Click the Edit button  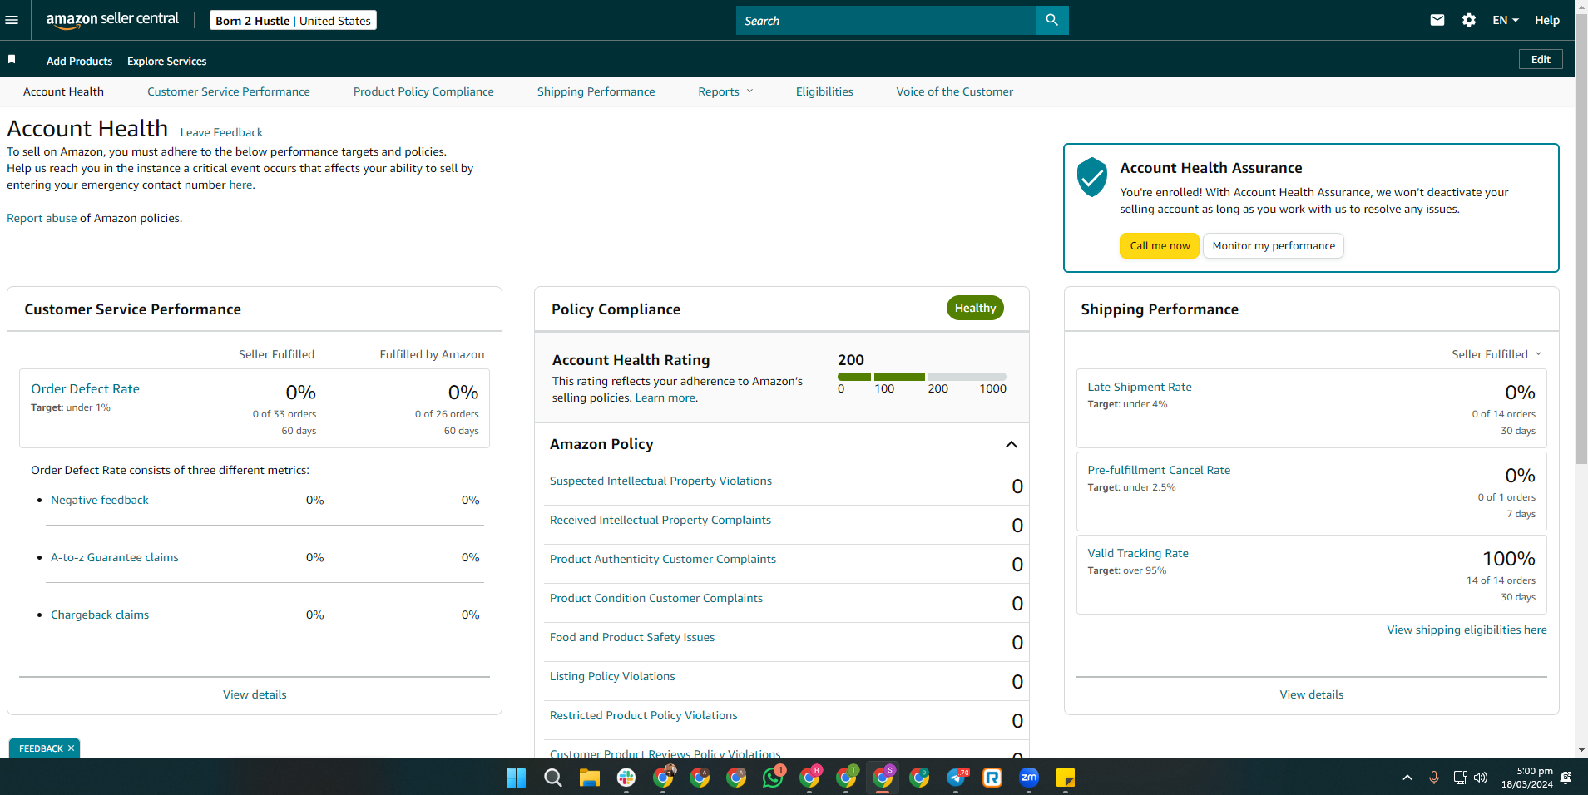1541,59
